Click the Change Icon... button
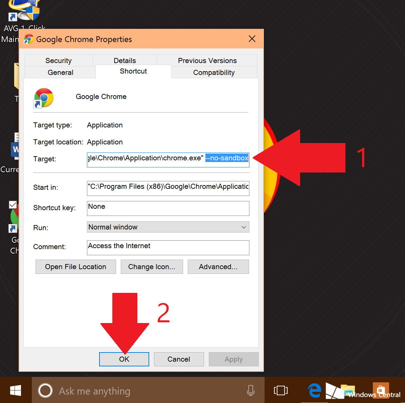This screenshot has height=403, width=405. 152,267
